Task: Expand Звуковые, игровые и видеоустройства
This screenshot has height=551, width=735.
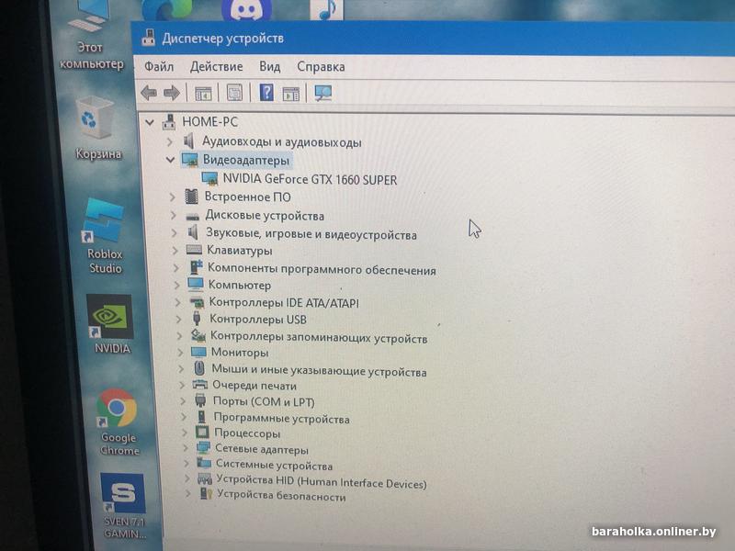Action: [175, 233]
